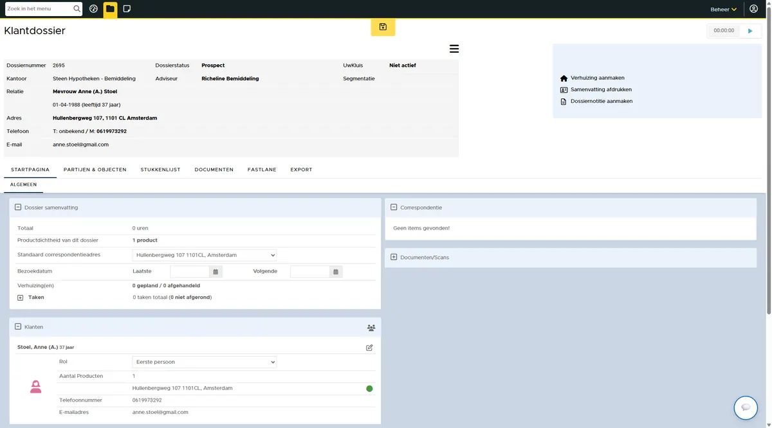Save the dossier with the yellow floppy-disk button

click(x=383, y=27)
